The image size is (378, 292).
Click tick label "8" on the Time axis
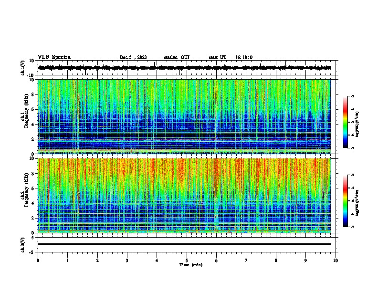276,261
